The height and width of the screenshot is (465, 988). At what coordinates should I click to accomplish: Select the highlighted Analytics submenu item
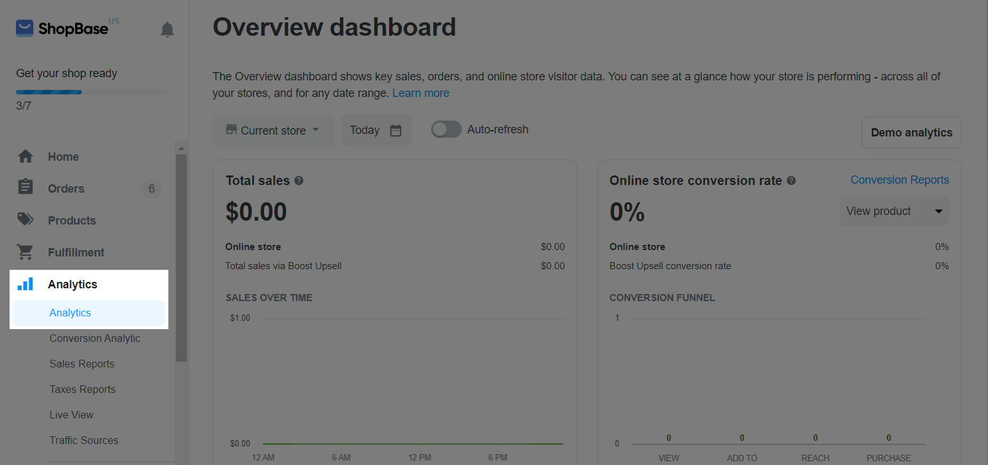tap(89, 313)
